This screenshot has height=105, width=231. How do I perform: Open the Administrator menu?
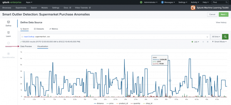pos(150,2)
